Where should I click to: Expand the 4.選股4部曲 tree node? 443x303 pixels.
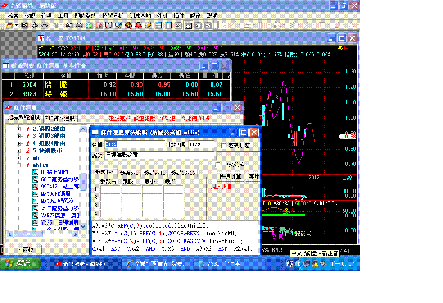18,143
